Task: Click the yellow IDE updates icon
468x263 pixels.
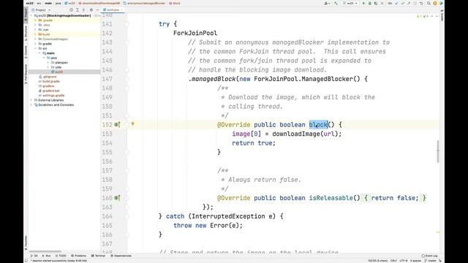Action: coord(435,3)
